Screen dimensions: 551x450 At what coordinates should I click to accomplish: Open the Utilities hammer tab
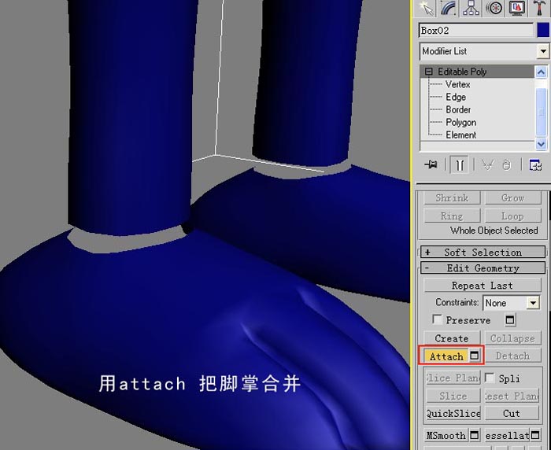coord(540,9)
